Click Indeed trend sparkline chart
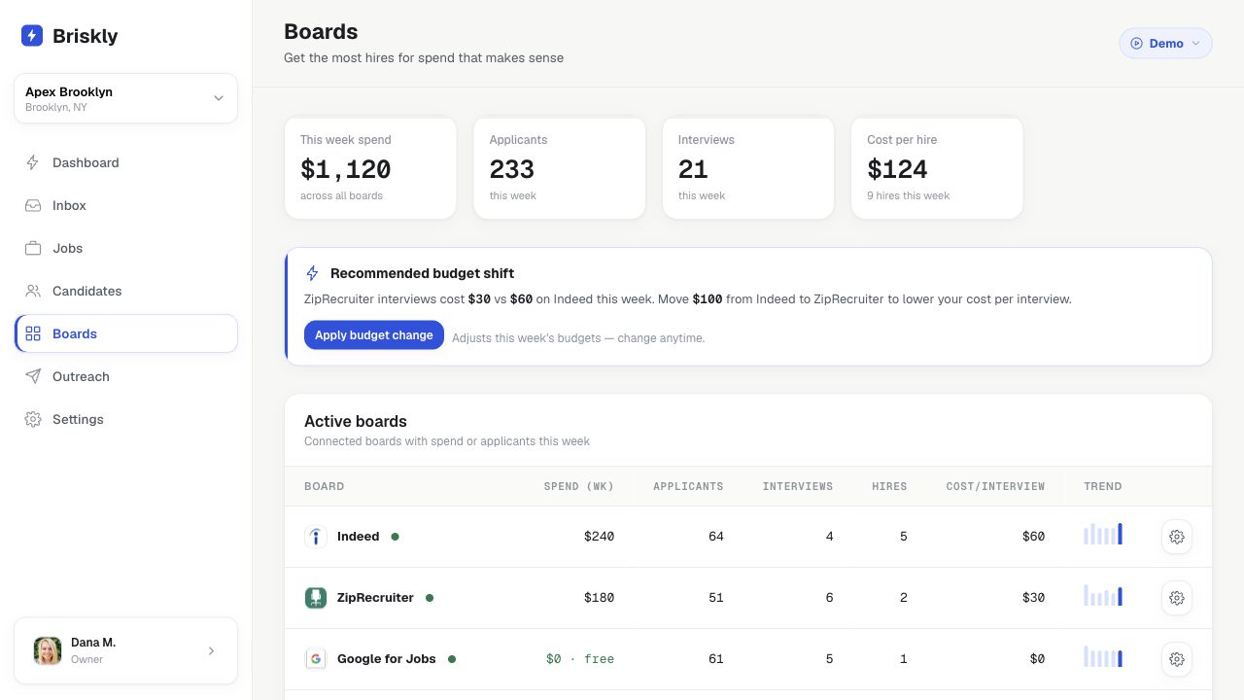 click(1103, 534)
